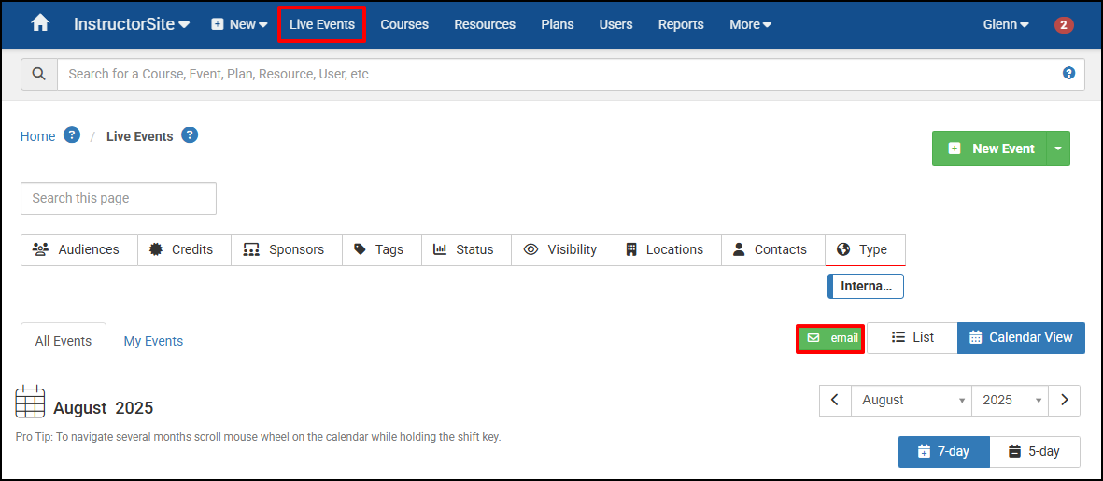The width and height of the screenshot is (1103, 481).
Task: Open the Contacts filter
Action: 773,249
